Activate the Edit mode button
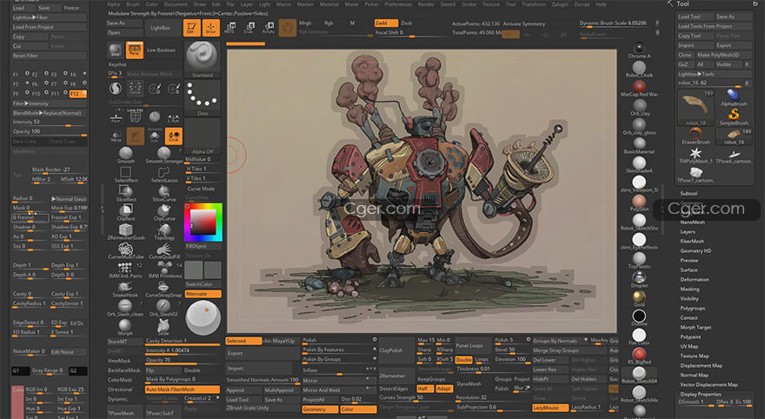The width and height of the screenshot is (765, 419). [192, 28]
